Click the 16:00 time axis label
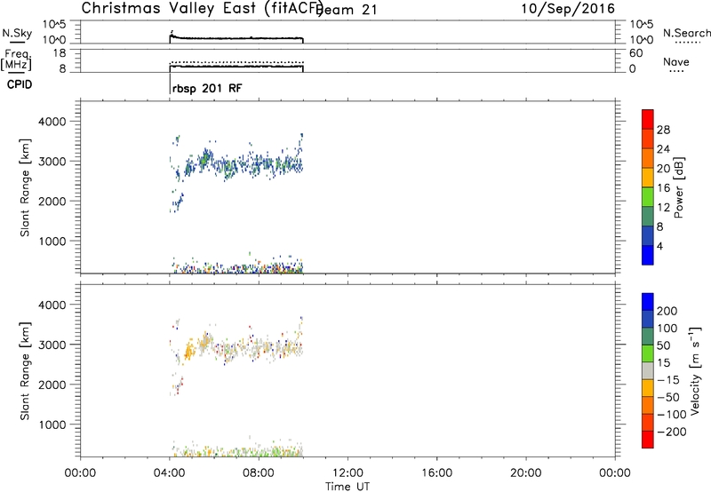711x492 pixels. click(436, 473)
